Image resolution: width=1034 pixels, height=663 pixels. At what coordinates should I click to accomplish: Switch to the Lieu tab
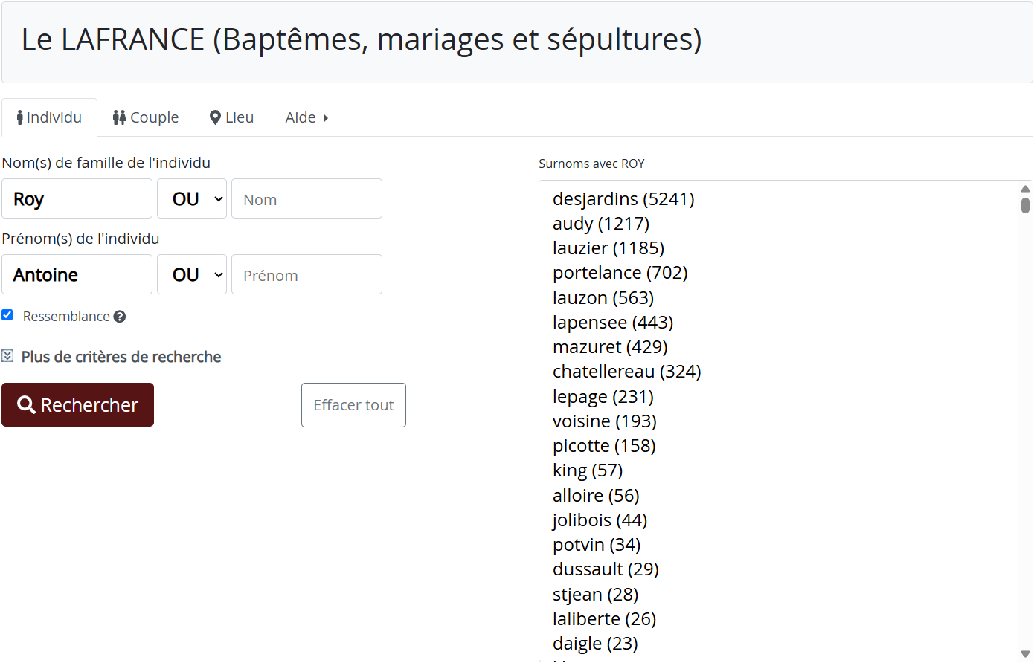click(x=232, y=117)
